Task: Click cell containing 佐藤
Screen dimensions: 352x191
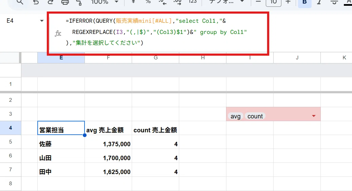Action: point(61,142)
